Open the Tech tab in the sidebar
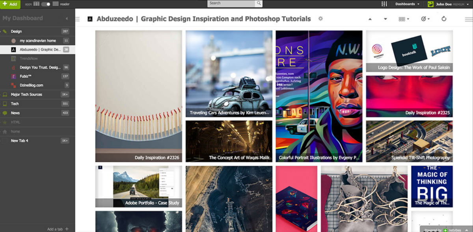This screenshot has height=232, width=473. click(37, 104)
